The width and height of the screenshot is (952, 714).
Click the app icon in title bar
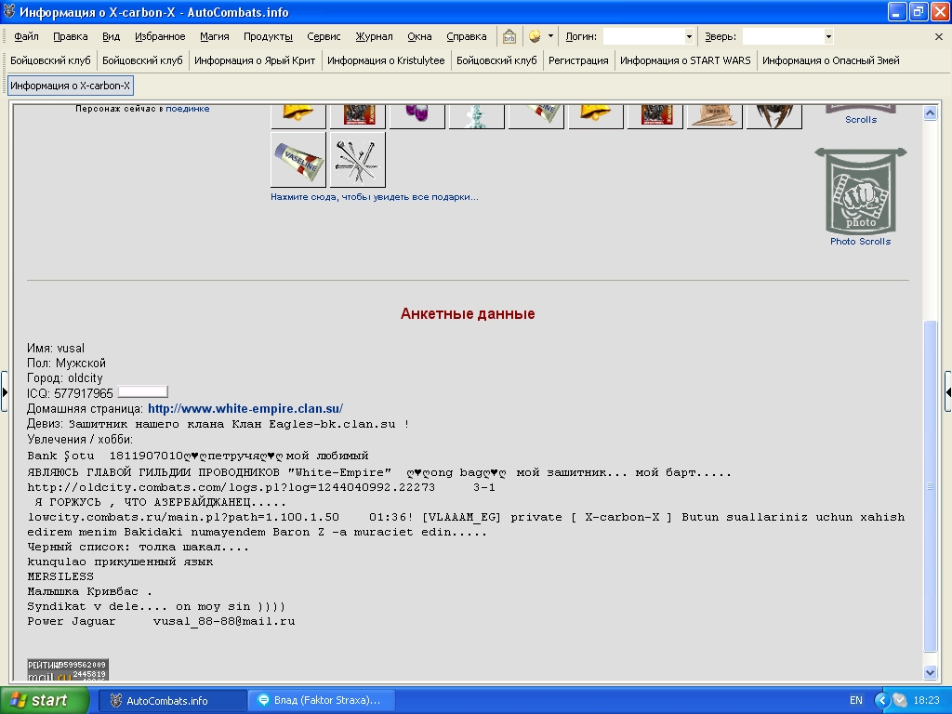click(9, 11)
